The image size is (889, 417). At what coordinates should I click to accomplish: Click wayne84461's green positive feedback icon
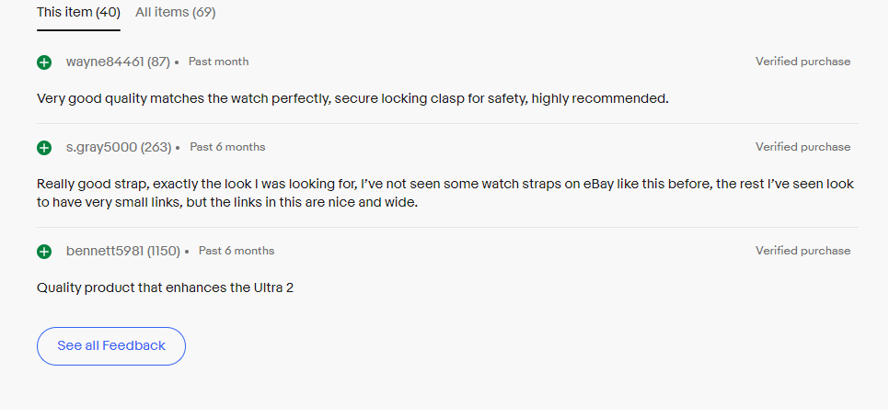point(44,62)
